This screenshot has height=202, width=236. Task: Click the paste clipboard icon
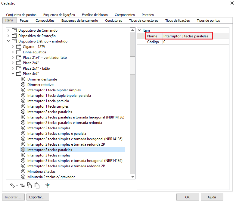(x=37, y=185)
